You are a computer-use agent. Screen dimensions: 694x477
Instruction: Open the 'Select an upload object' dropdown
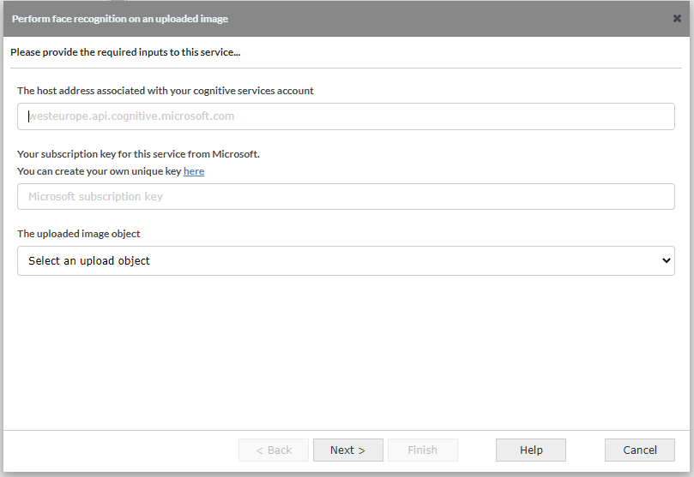(346, 260)
